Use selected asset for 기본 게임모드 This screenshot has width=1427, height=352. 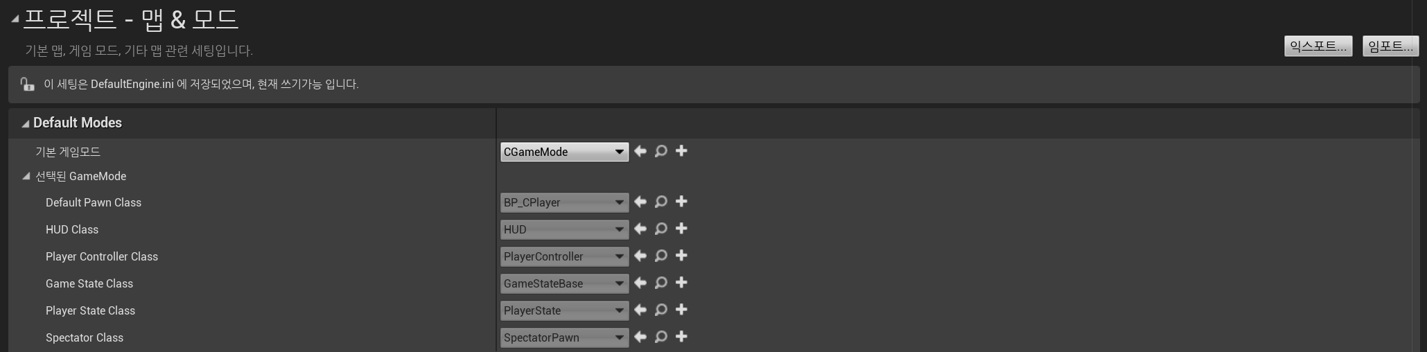coord(640,151)
